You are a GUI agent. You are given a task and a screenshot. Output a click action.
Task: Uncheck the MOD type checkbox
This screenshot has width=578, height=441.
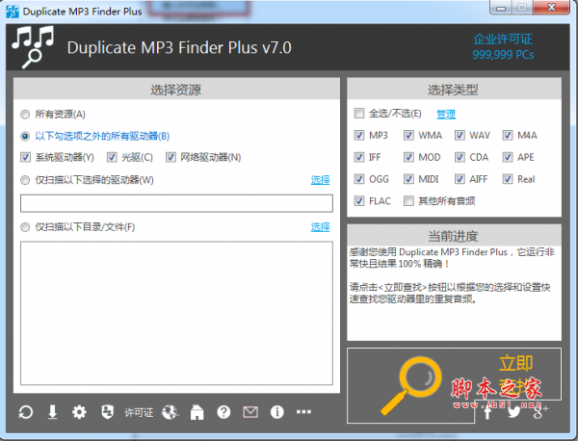click(x=408, y=157)
